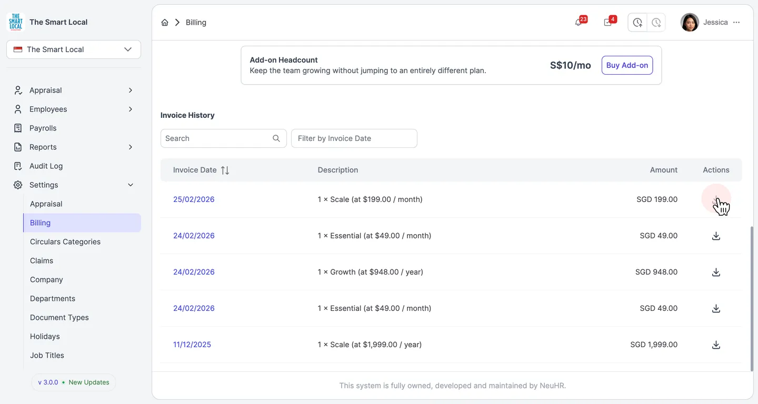
Task: Click the S$10/mo price text
Action: point(571,65)
